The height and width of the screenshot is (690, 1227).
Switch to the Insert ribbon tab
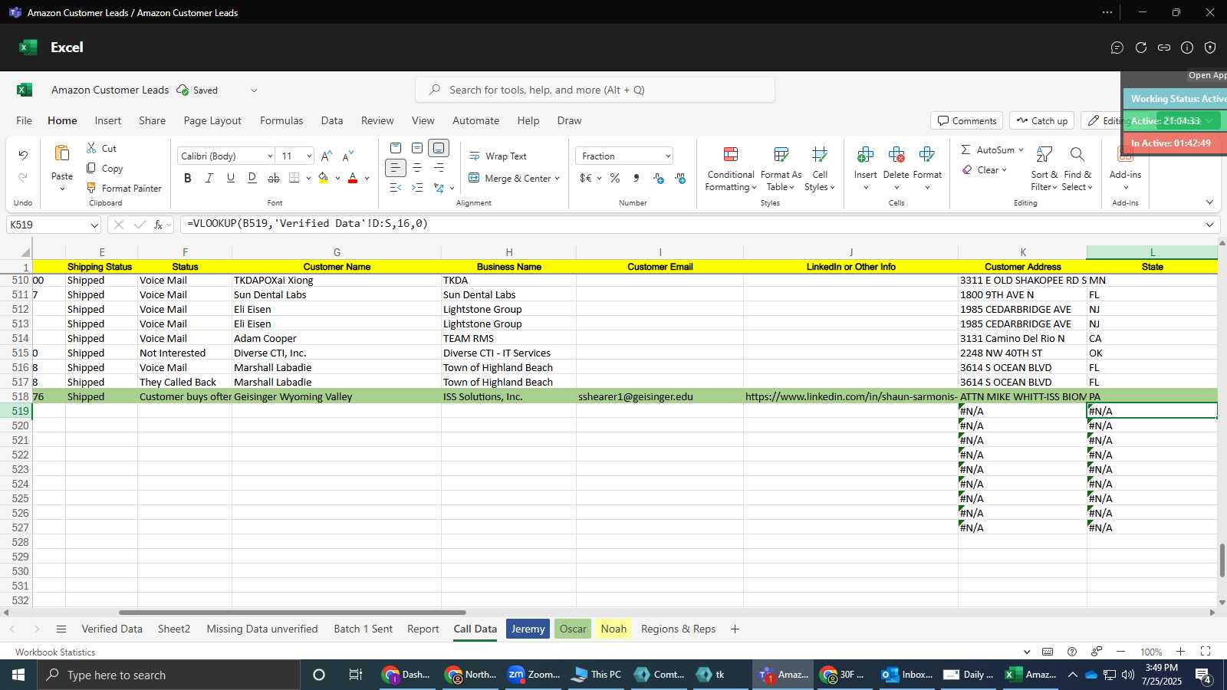click(108, 120)
